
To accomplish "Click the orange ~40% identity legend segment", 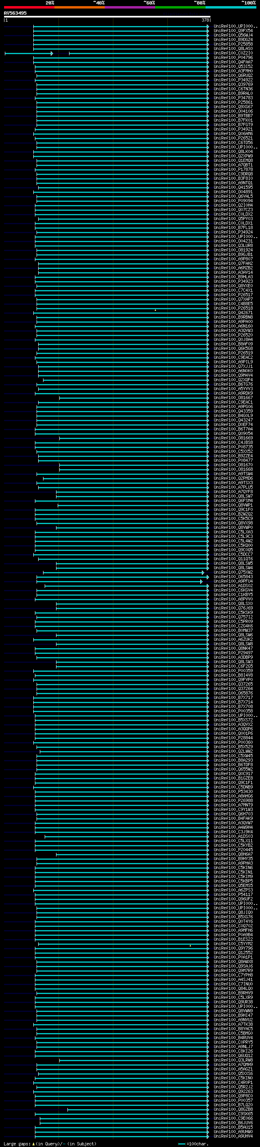I will tap(80, 7).
